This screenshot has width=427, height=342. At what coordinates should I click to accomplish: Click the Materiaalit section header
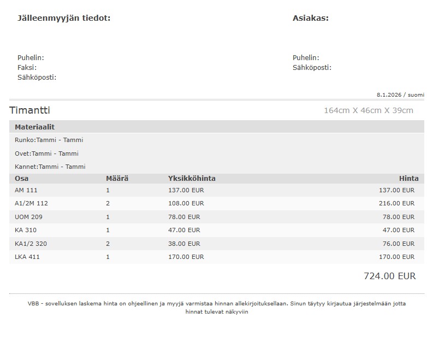click(34, 127)
